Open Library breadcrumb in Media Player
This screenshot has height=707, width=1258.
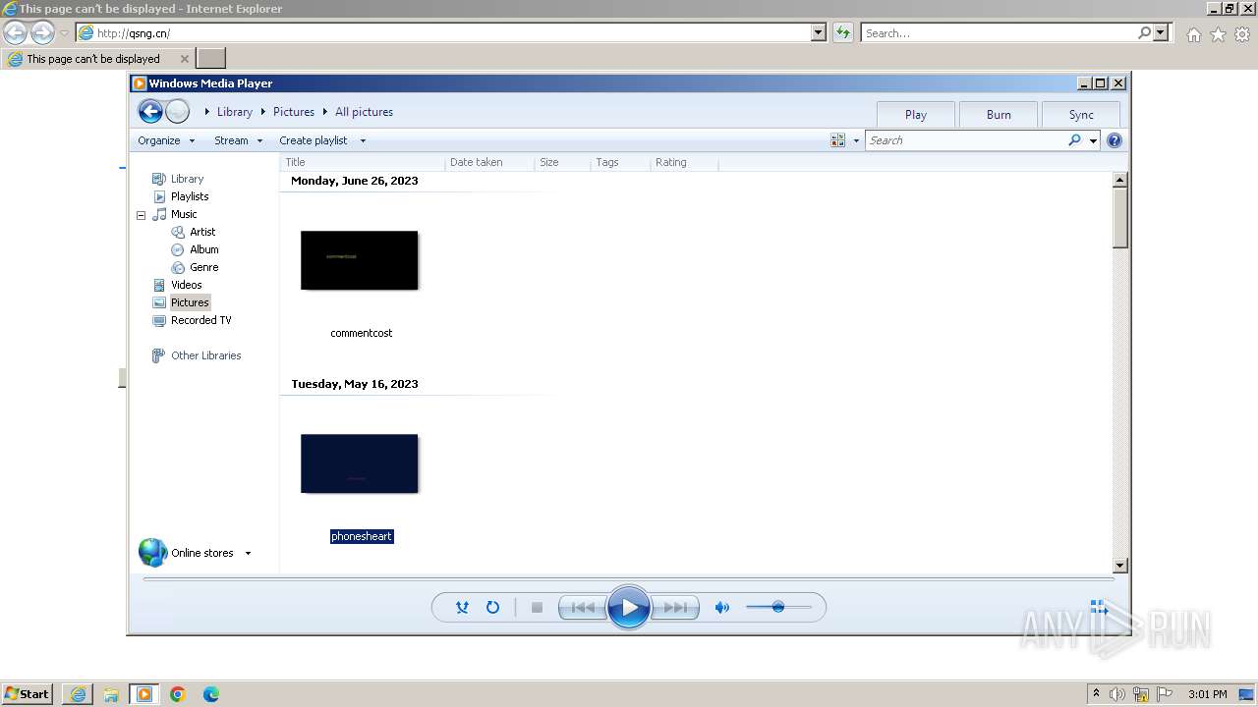[235, 112]
